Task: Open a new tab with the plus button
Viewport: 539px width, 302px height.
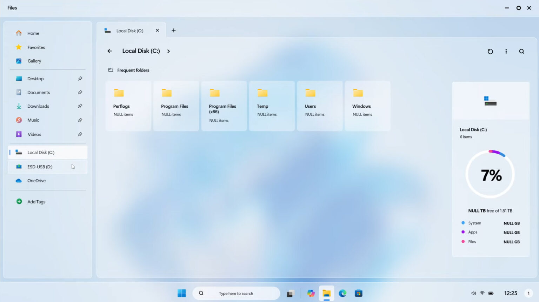Action: click(173, 31)
